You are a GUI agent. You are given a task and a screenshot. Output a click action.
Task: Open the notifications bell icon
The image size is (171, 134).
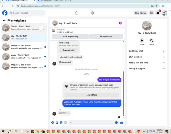pyautogui.click(x=158, y=13)
